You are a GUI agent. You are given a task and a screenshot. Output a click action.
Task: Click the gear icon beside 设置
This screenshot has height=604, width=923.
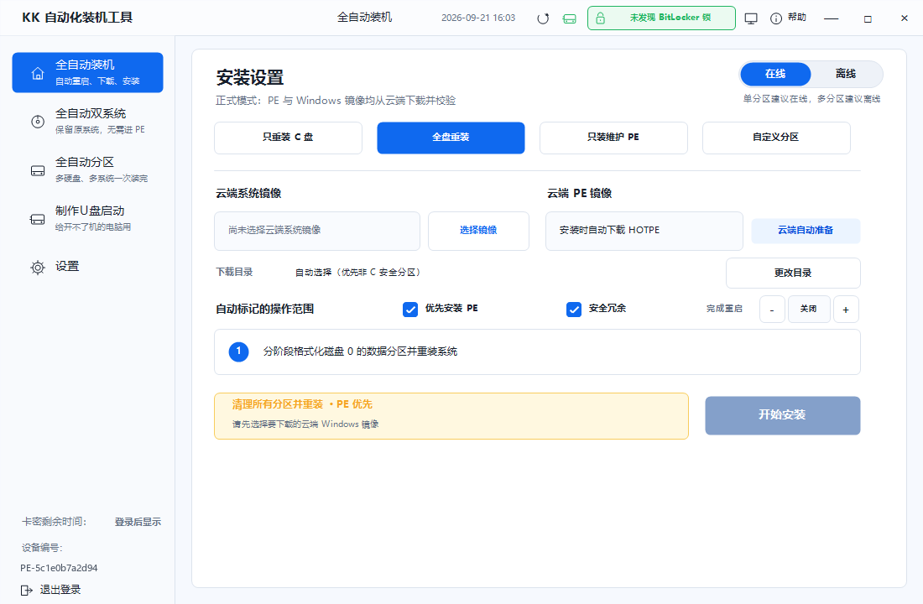(x=38, y=268)
